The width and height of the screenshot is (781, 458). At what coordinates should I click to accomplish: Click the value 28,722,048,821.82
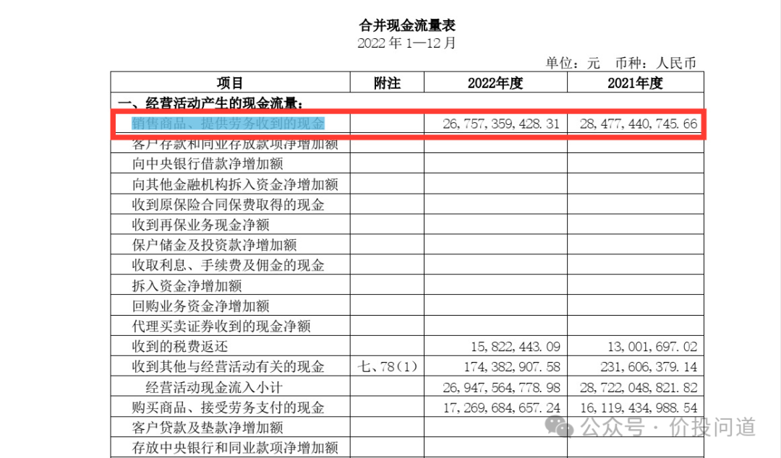[639, 386]
